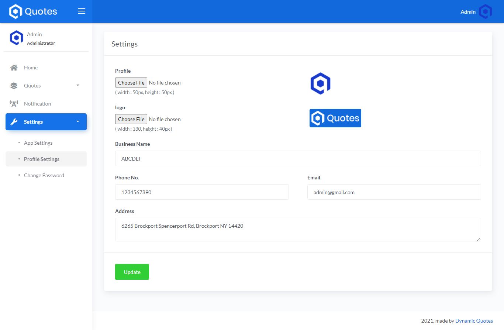Viewport: 504px width, 330px height.
Task: Open the Dynamic Quotes footer link
Action: tap(474, 321)
